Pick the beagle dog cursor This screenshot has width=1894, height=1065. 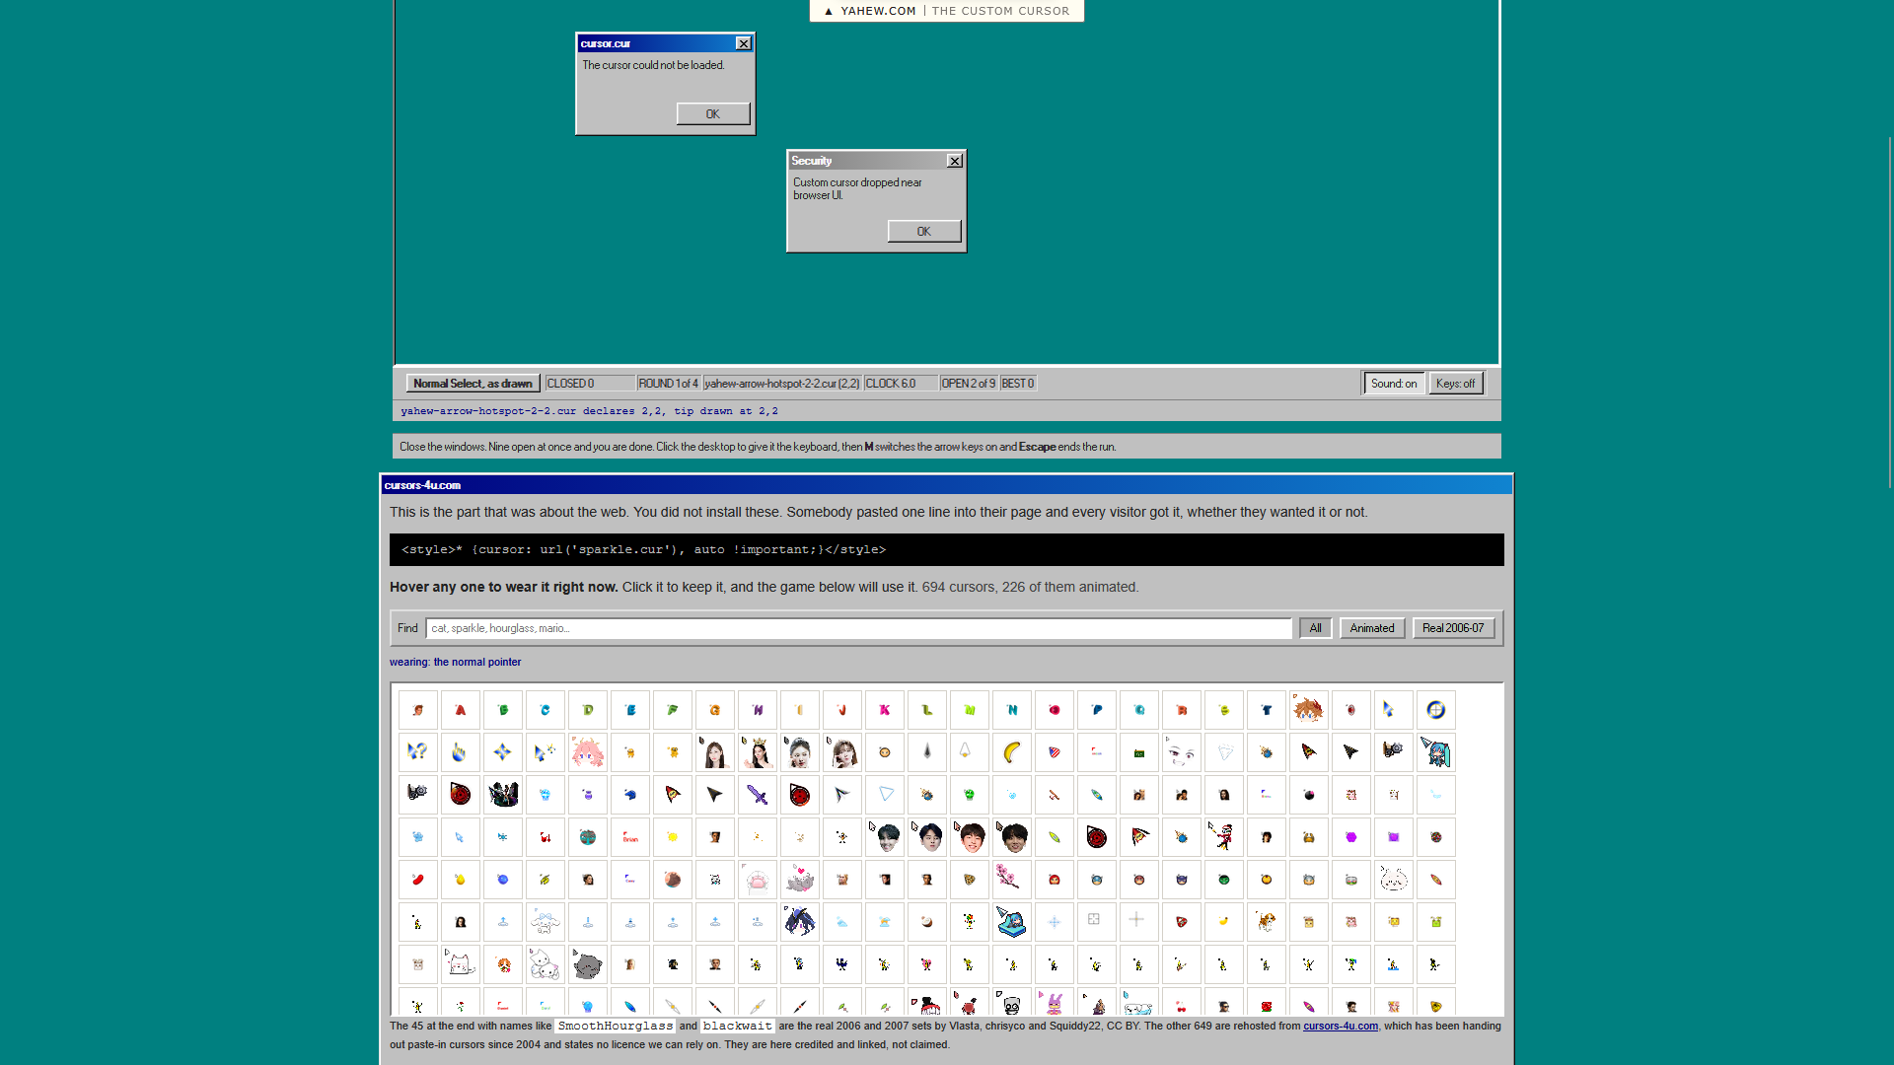pos(1267,922)
